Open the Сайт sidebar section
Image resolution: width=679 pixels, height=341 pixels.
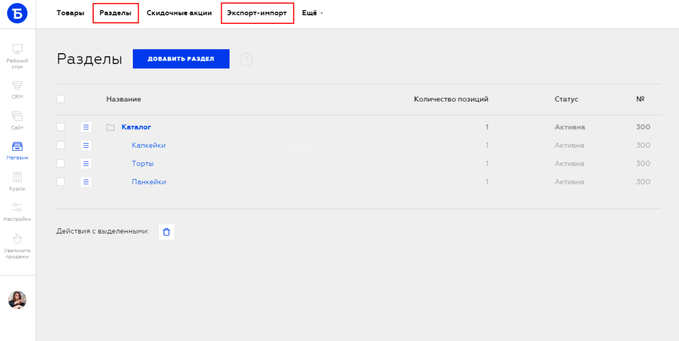pyautogui.click(x=18, y=121)
